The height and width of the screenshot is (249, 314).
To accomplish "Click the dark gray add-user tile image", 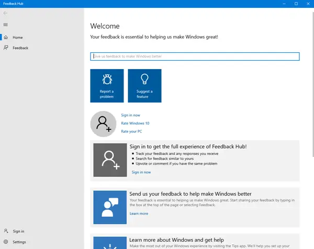I will point(110,160).
